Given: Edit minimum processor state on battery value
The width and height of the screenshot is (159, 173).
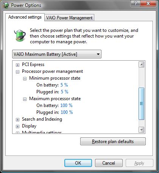Looking at the screenshot, I should (64, 85).
